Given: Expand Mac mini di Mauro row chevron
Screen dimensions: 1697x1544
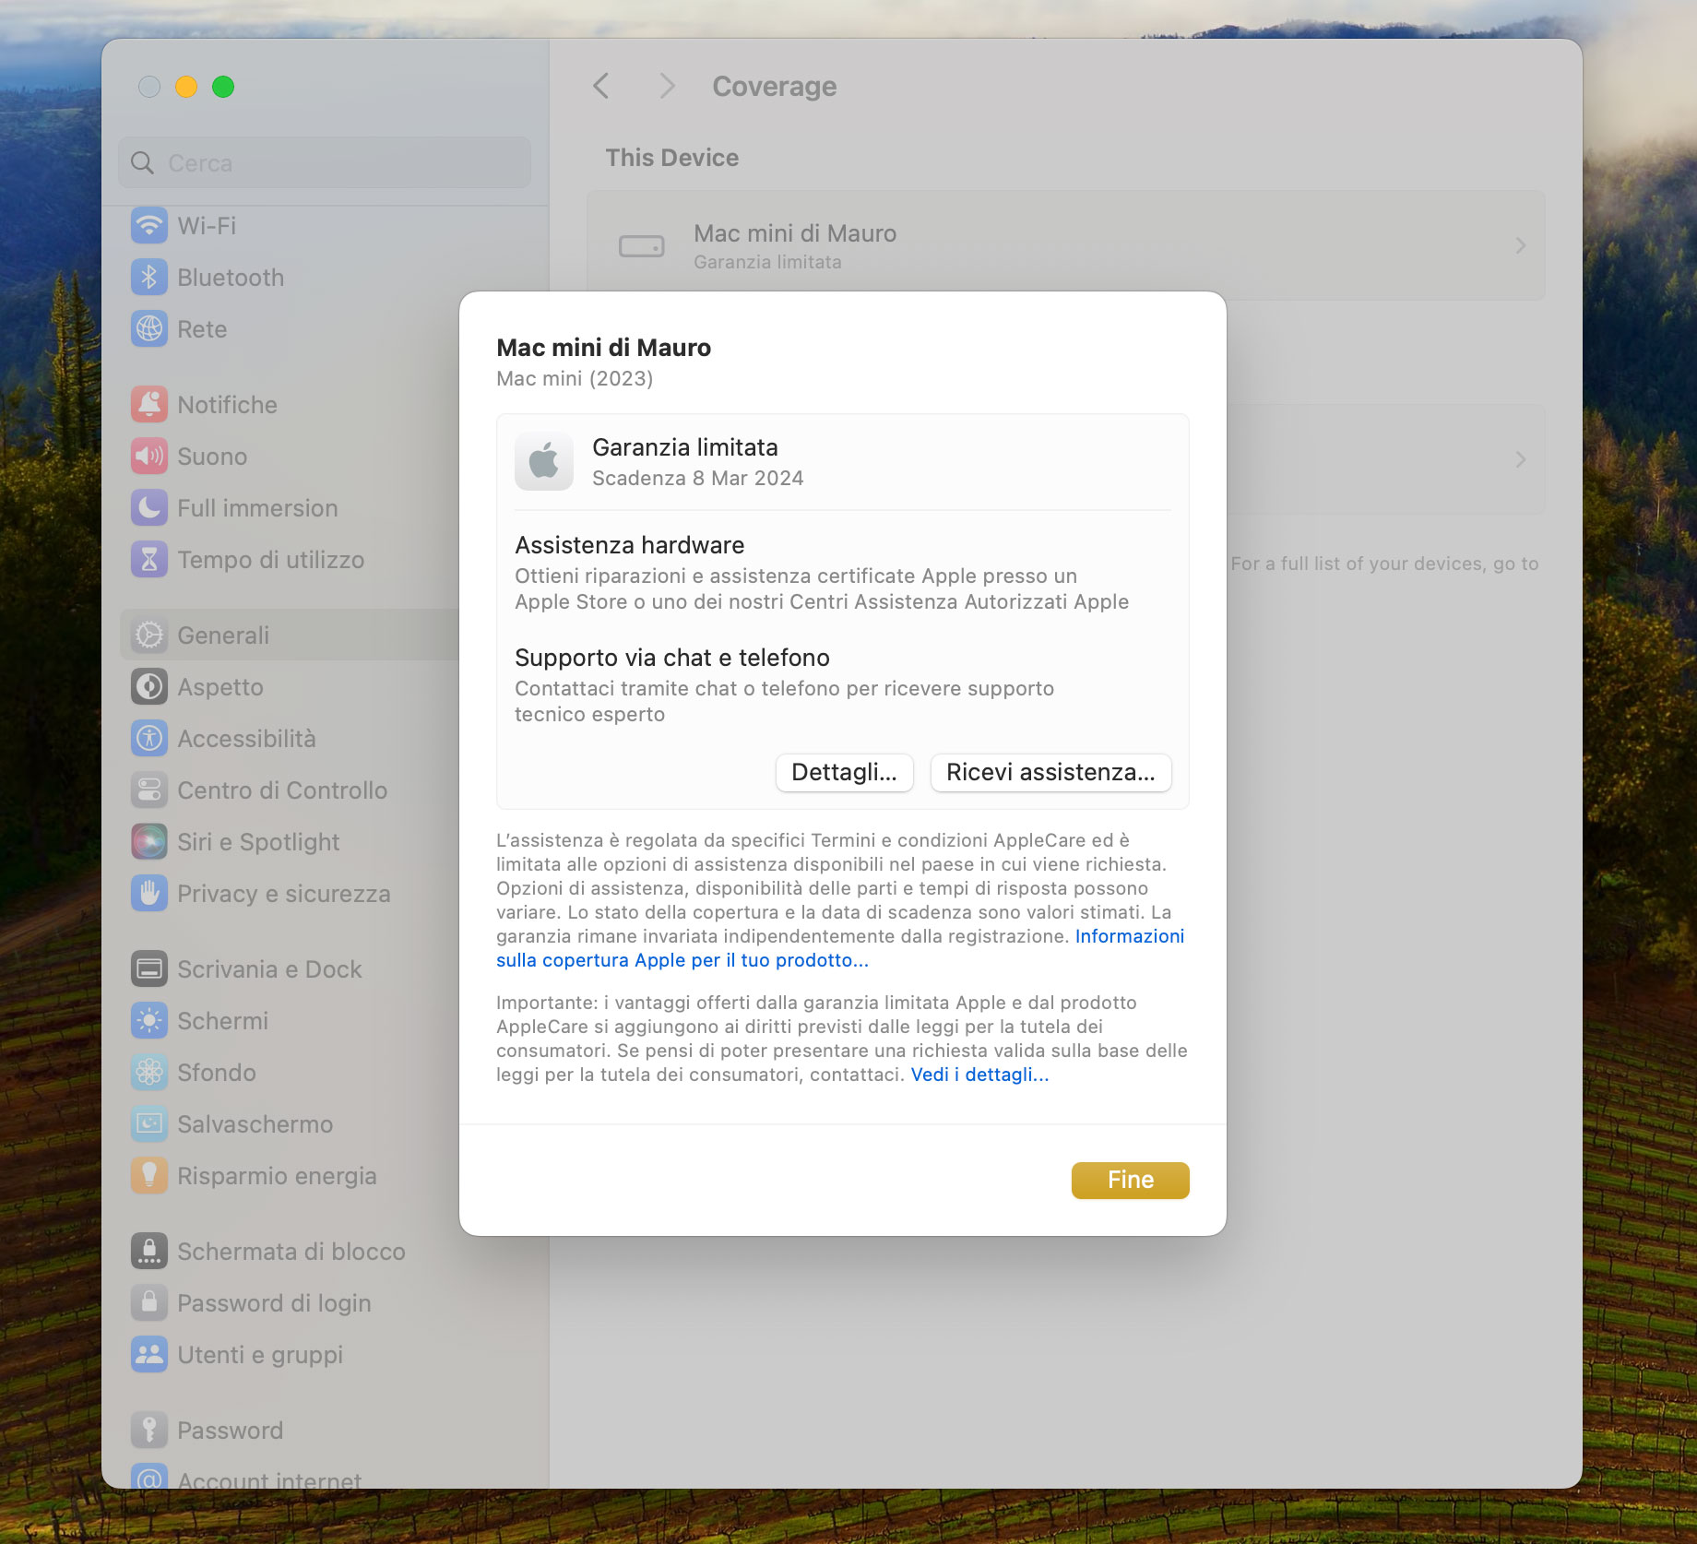Looking at the screenshot, I should click(x=1521, y=245).
